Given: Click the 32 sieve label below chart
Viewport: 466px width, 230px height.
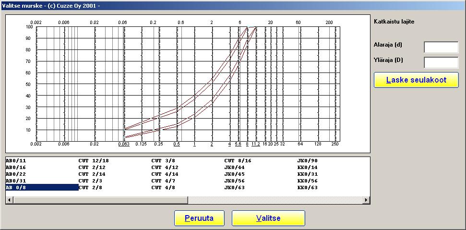Looking at the screenshot, I should (x=282, y=144).
